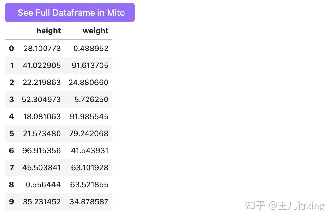This screenshot has width=333, height=220.
Task: Select row index label 9
Action: 11,201
